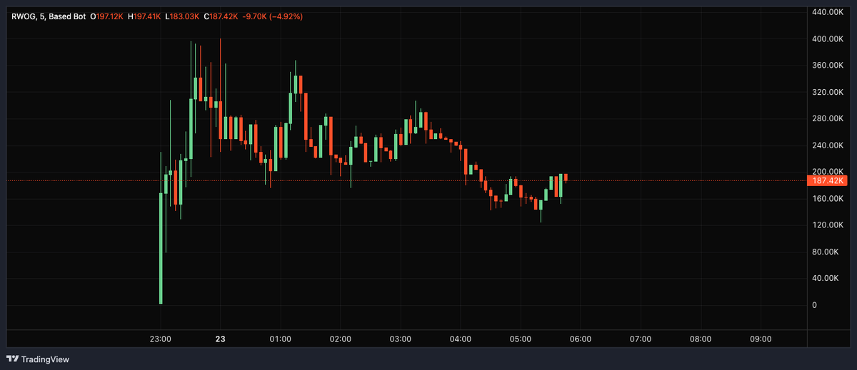Select the high value H197.41K
Screen dimensions: 857x370
point(144,16)
